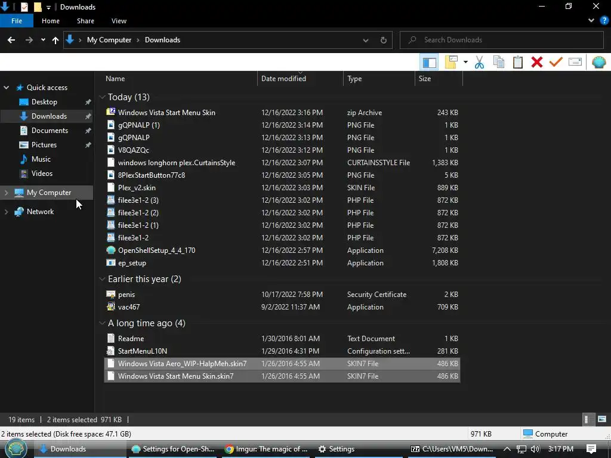The height and width of the screenshot is (458, 611).
Task: Click the properties icon in quick access toolbar
Action: click(x=24, y=7)
